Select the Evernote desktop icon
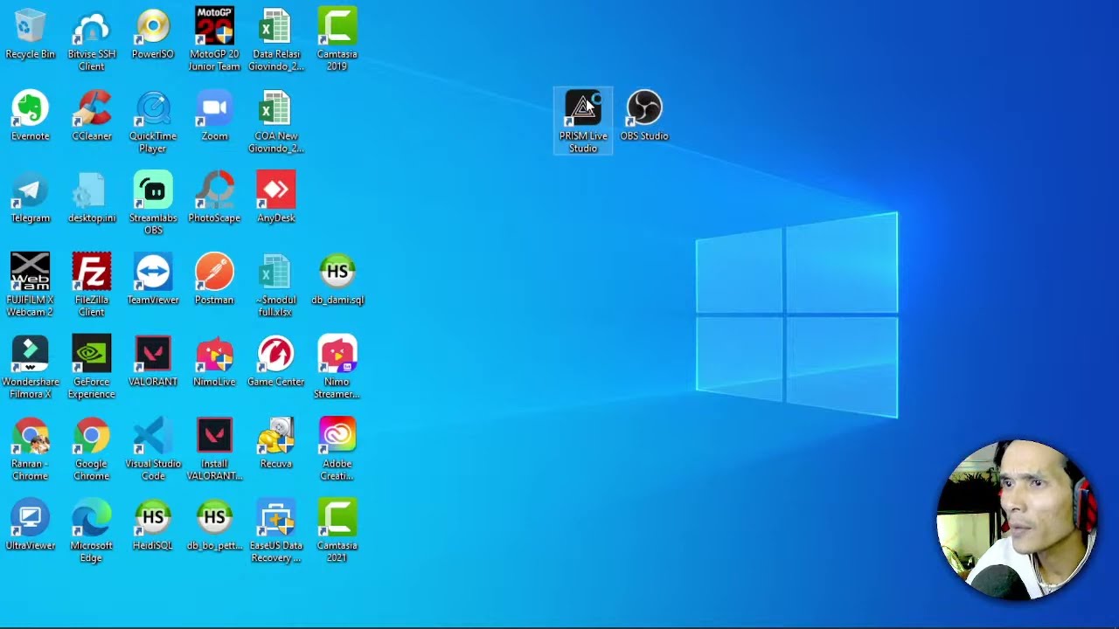This screenshot has width=1119, height=629. coord(31,117)
